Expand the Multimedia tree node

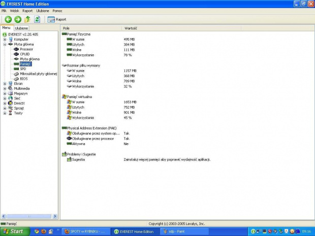pos(5,88)
